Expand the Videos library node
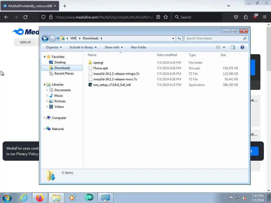Image resolution: width=271 pixels, height=203 pixels. [x=47, y=107]
